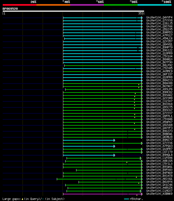Click the cyan ~100% identity legend segment
174x201 pixels.
(154, 5)
